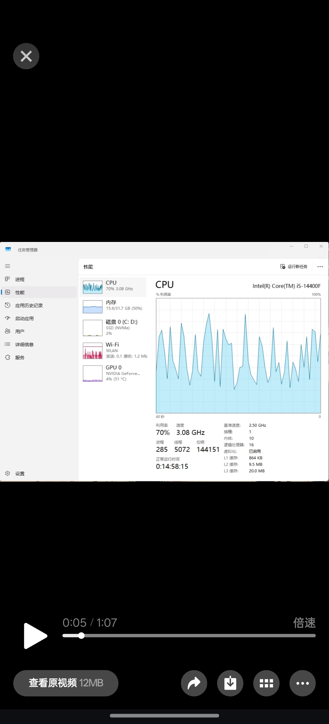Click the 详细信息 list icon
The width and height of the screenshot is (329, 724).
[8, 344]
